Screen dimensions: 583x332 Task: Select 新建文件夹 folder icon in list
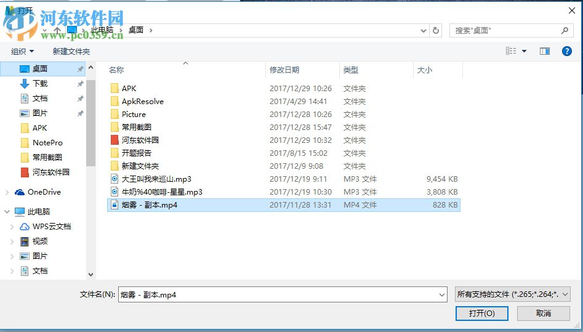click(x=115, y=166)
